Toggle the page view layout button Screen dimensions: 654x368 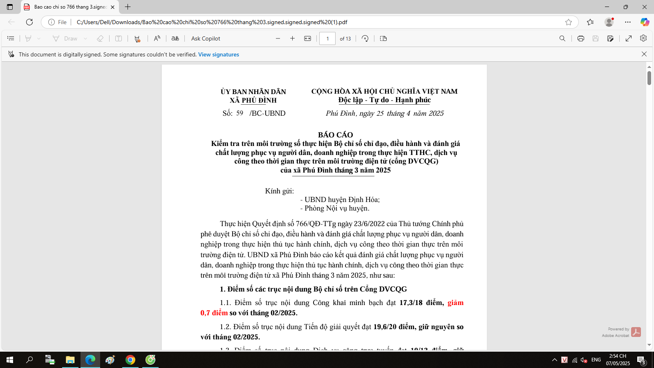(x=383, y=38)
